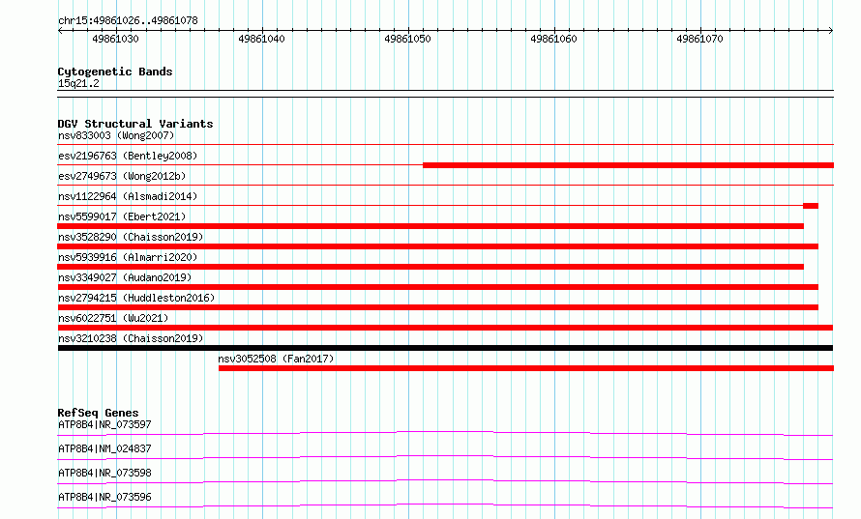Click ruler tick label 49861040

pyautogui.click(x=261, y=39)
